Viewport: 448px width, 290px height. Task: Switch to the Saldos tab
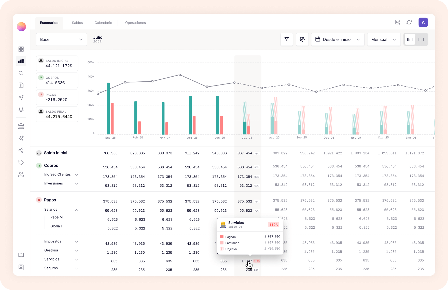[77, 23]
